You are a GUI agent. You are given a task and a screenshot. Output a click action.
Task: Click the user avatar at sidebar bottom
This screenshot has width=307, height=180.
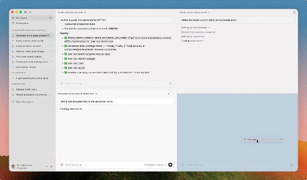(13, 166)
